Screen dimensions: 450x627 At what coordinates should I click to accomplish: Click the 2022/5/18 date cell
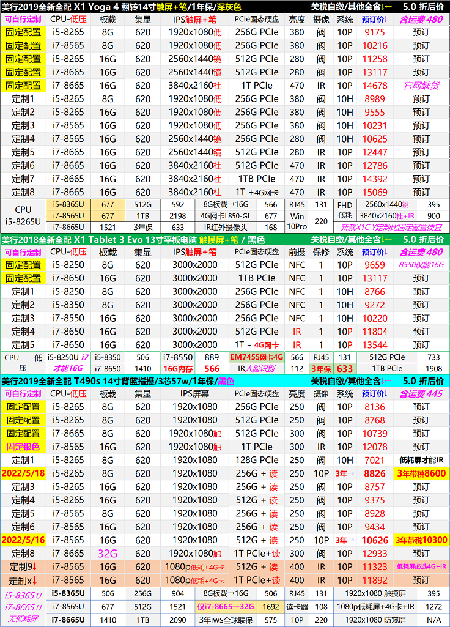pos(23,473)
